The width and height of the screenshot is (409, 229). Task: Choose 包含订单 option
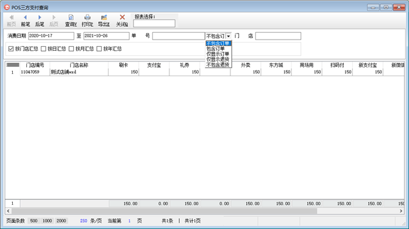click(x=218, y=49)
